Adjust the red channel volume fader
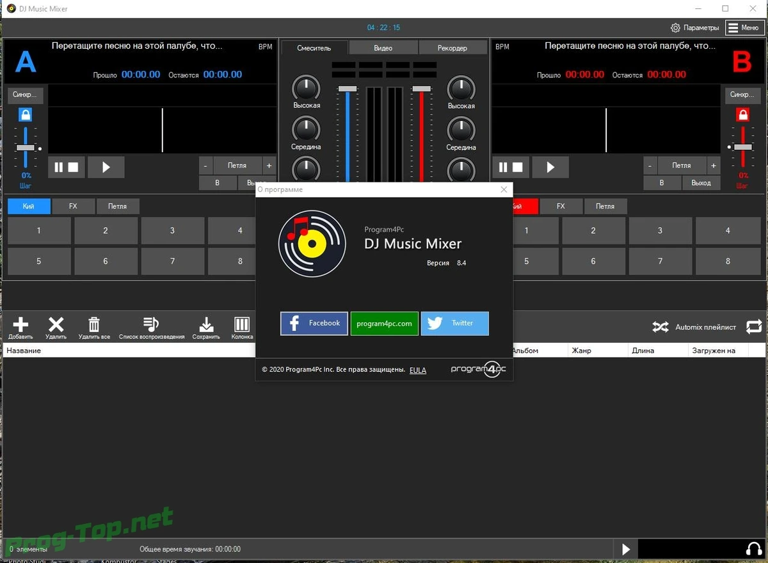Image resolution: width=768 pixels, height=563 pixels. click(421, 88)
